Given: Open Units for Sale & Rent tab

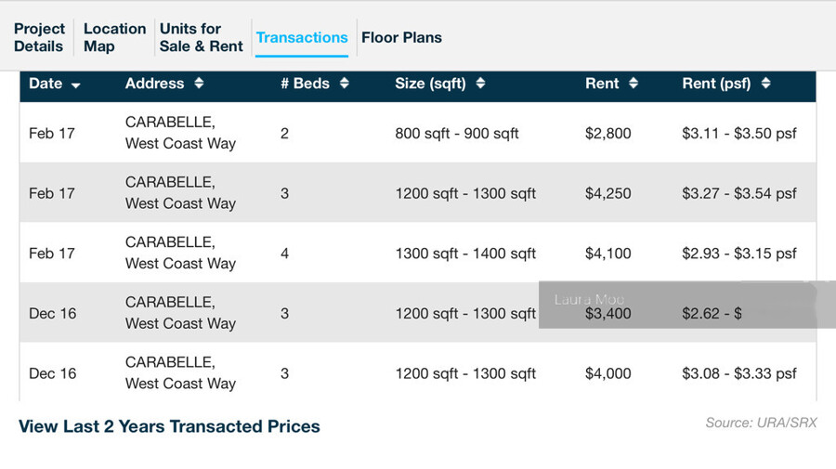Looking at the screenshot, I should point(201,37).
